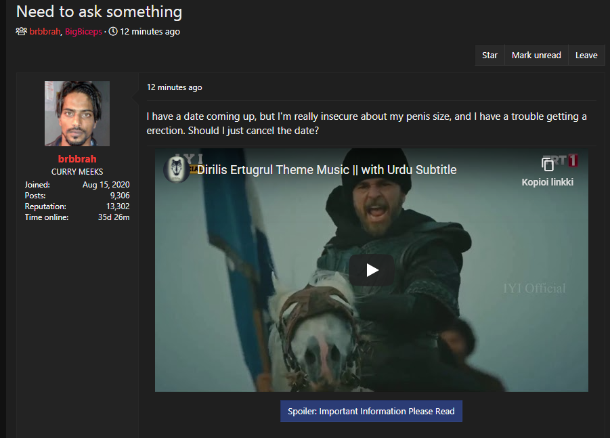Select the Posts count 9,306
610x438 pixels.
pos(120,195)
